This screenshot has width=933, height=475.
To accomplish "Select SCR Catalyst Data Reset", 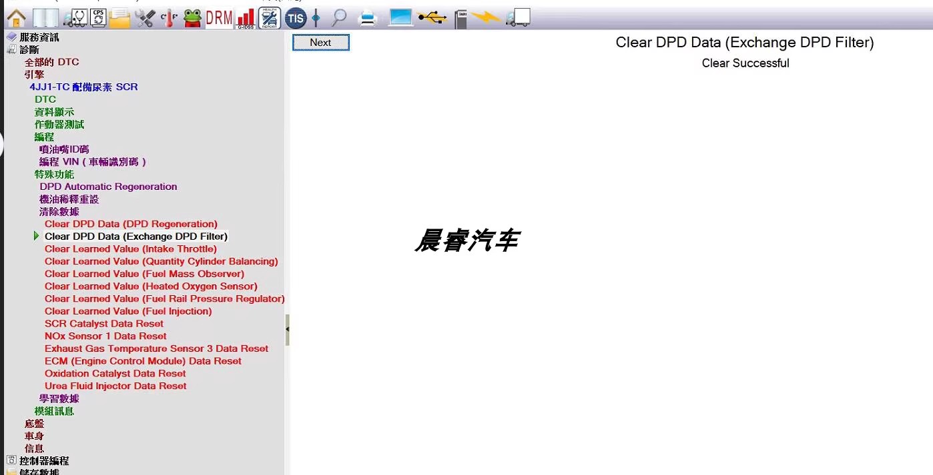I will click(x=104, y=324).
